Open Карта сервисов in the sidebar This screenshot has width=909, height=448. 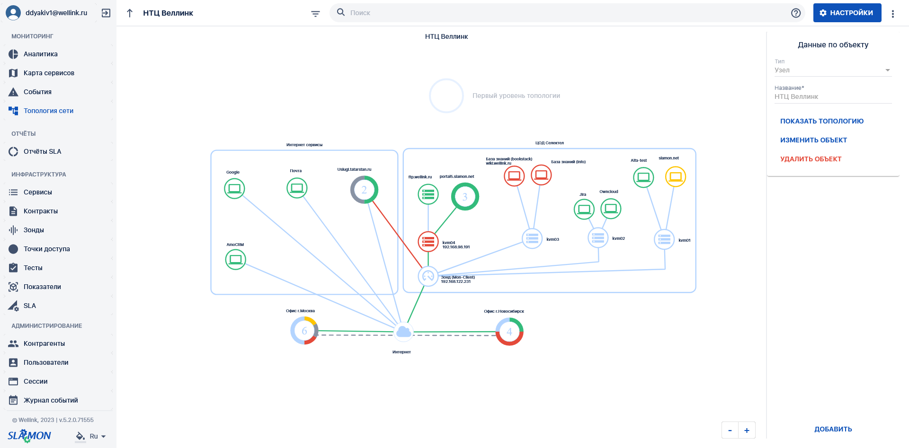pyautogui.click(x=58, y=73)
